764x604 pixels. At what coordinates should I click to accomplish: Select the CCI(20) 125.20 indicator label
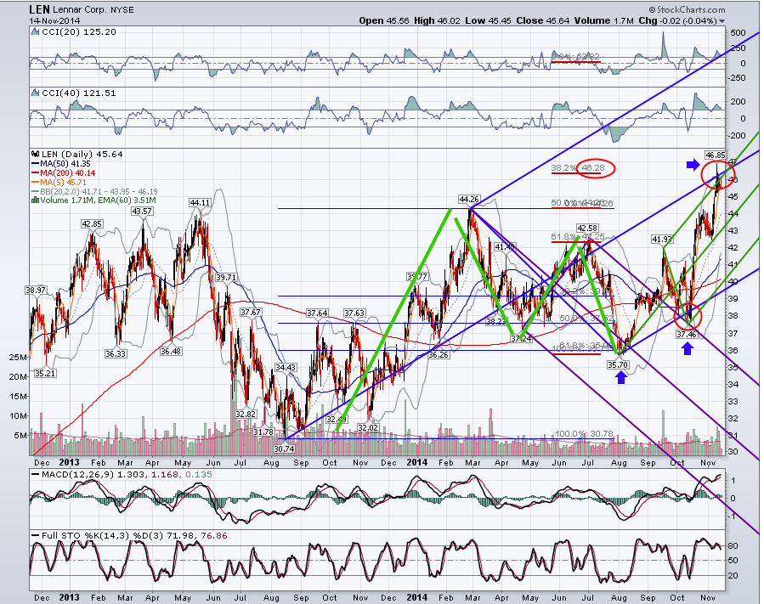tap(79, 32)
